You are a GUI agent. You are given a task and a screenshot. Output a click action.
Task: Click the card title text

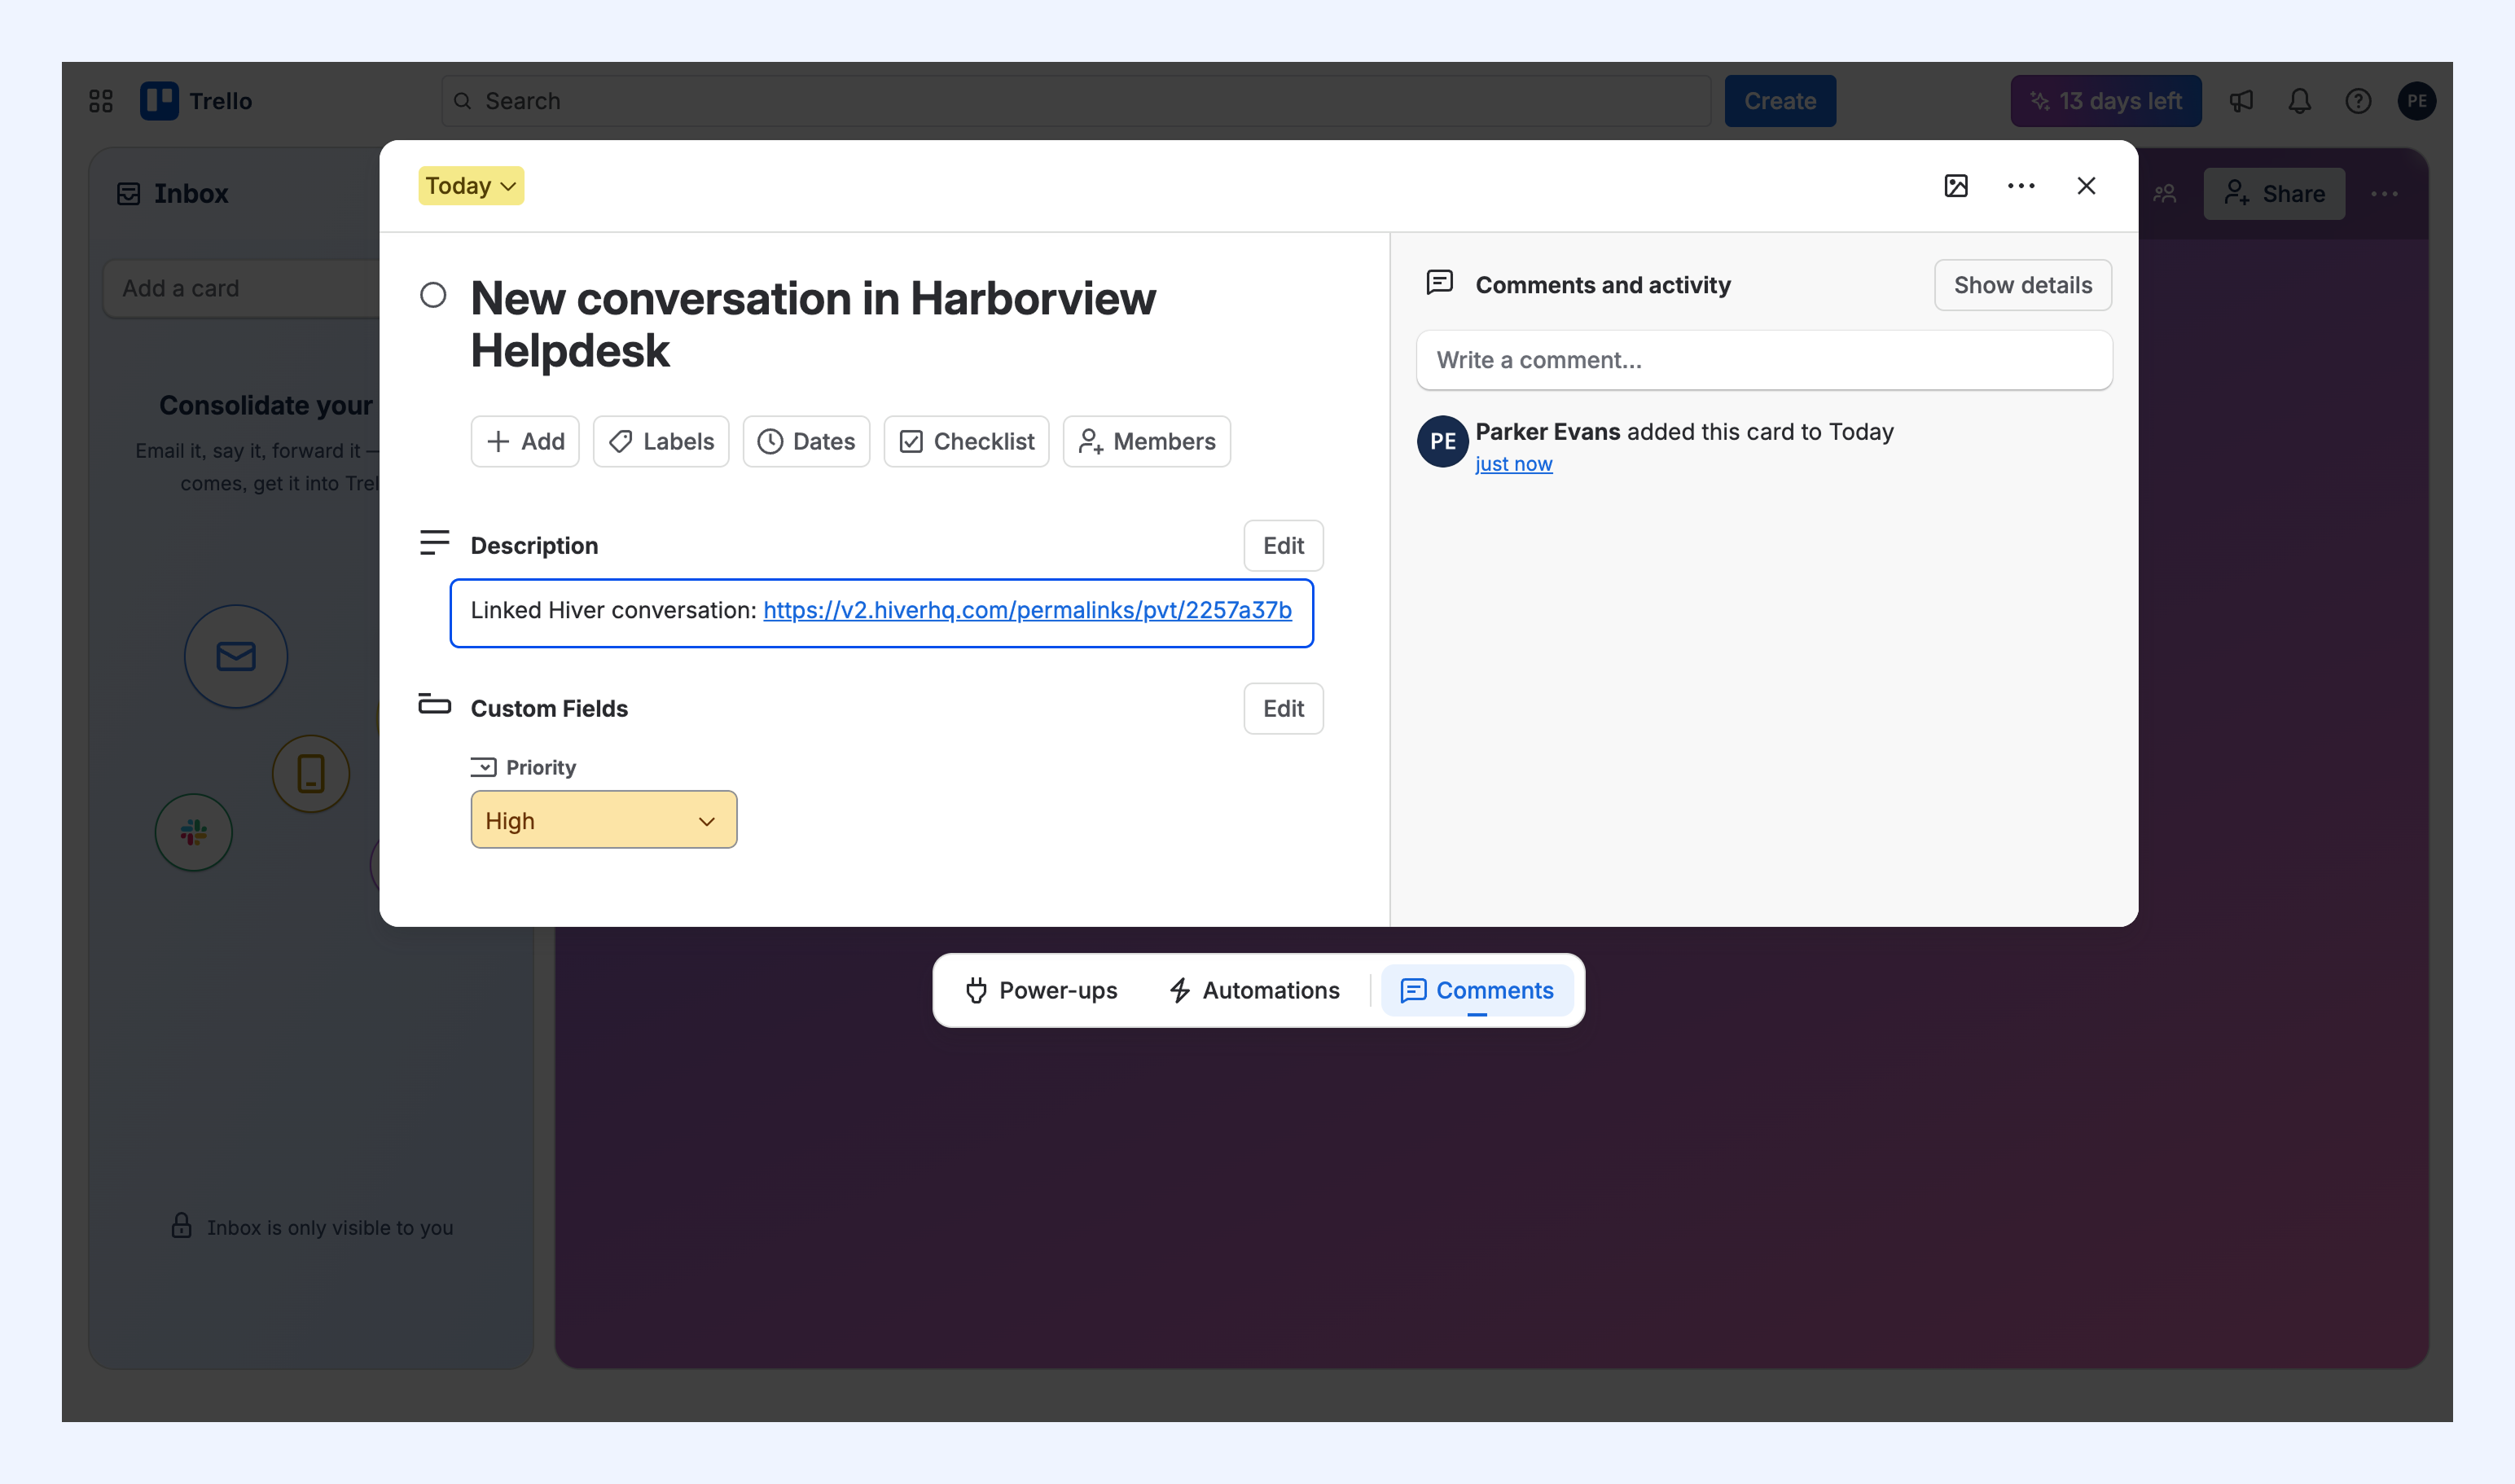[x=813, y=324]
